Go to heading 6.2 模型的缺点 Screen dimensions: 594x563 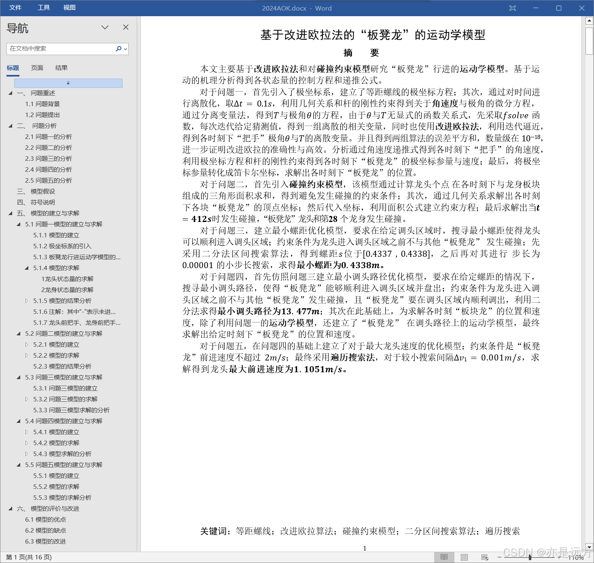(45, 531)
